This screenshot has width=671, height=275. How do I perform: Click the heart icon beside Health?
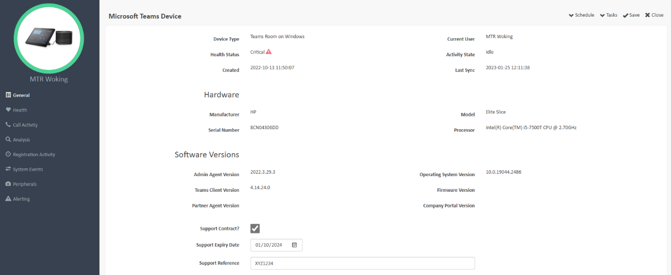[x=8, y=110]
